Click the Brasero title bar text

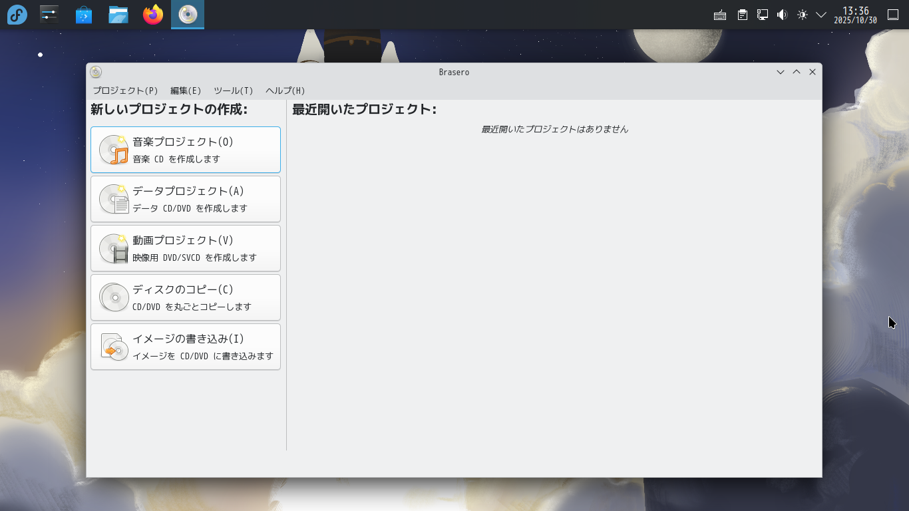[x=454, y=72]
